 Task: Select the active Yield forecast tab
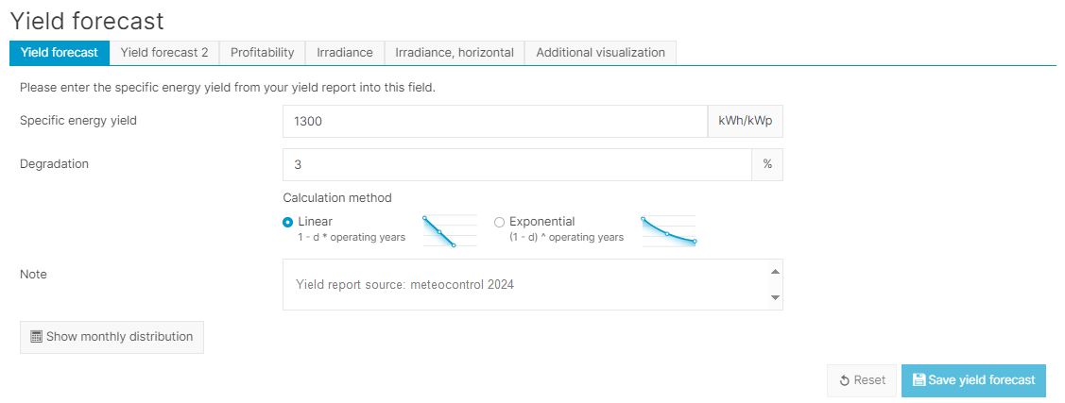tap(60, 53)
